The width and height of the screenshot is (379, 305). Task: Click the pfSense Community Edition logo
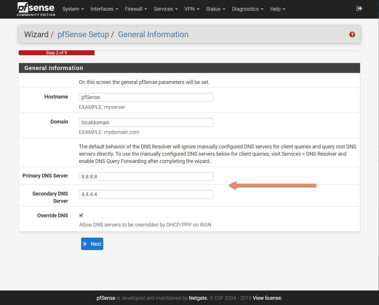click(36, 9)
